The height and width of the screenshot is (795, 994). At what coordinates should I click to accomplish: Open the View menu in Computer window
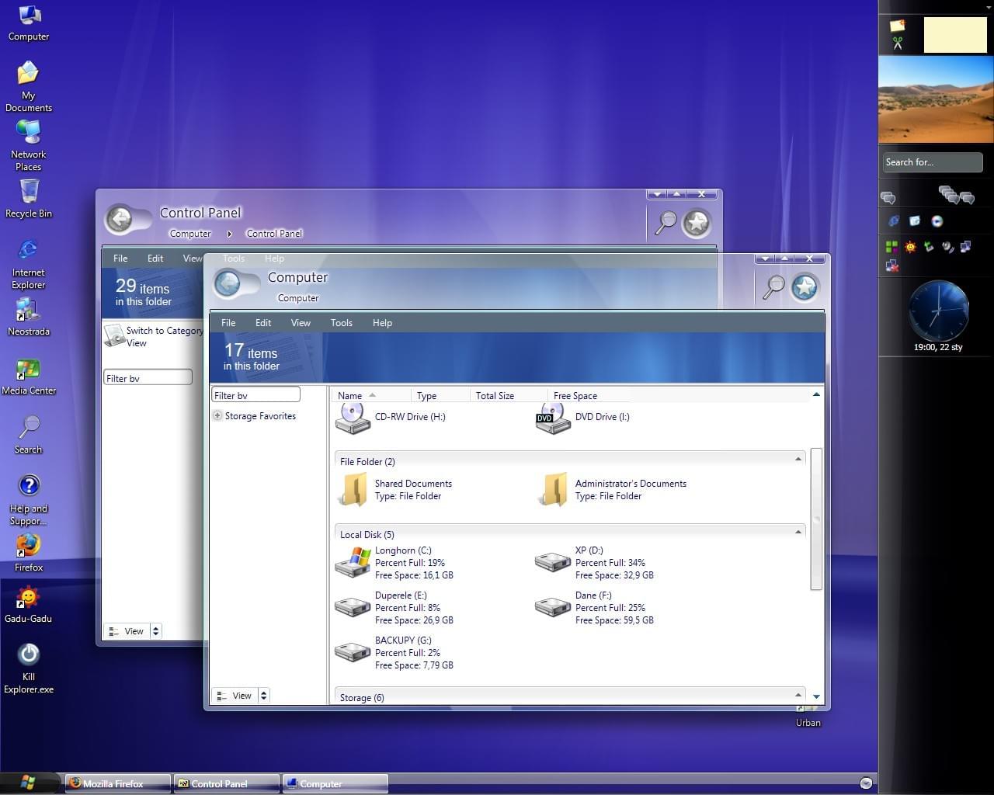(x=301, y=323)
